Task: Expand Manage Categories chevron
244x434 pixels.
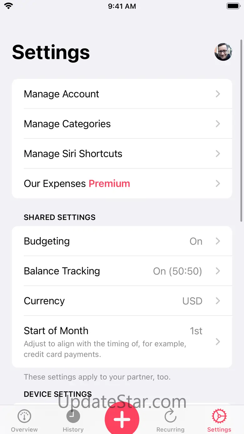Action: (x=218, y=124)
